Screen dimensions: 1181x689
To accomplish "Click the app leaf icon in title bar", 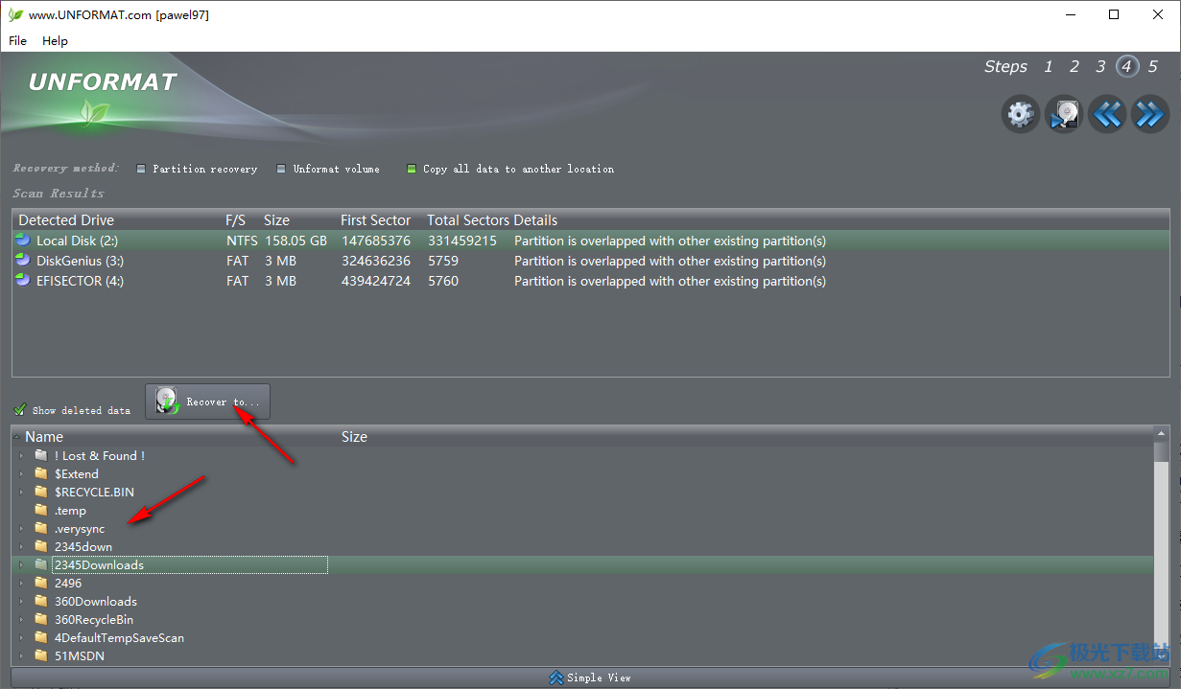I will pyautogui.click(x=15, y=15).
